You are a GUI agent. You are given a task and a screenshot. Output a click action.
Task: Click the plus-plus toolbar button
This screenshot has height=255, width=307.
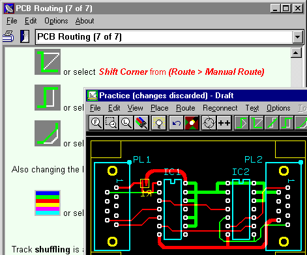point(224,123)
